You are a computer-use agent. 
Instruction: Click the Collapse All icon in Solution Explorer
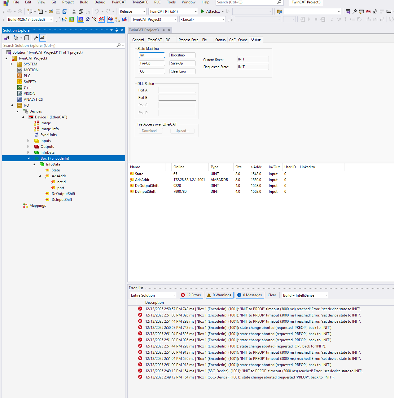tap(27, 38)
